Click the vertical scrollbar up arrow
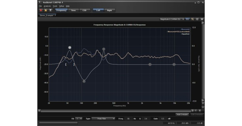 pyautogui.click(x=203, y=23)
